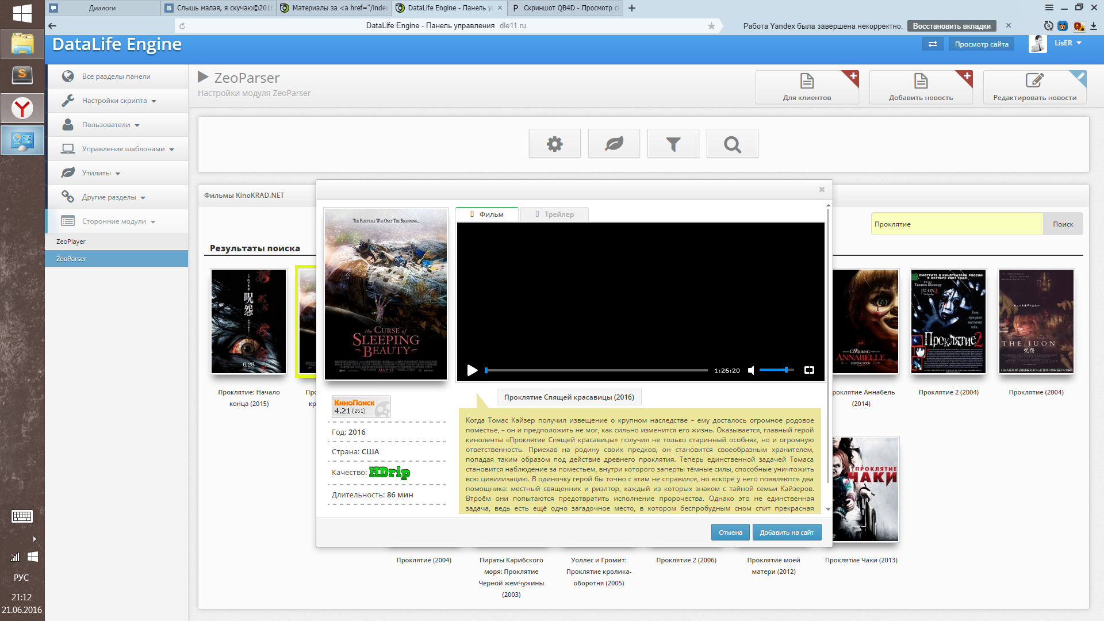Expand Управление шаблонами menu

coord(117,149)
